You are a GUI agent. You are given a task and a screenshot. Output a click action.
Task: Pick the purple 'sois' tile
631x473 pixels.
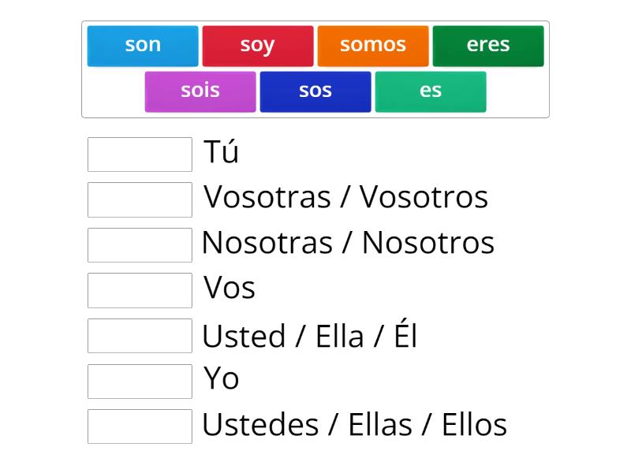coord(200,90)
